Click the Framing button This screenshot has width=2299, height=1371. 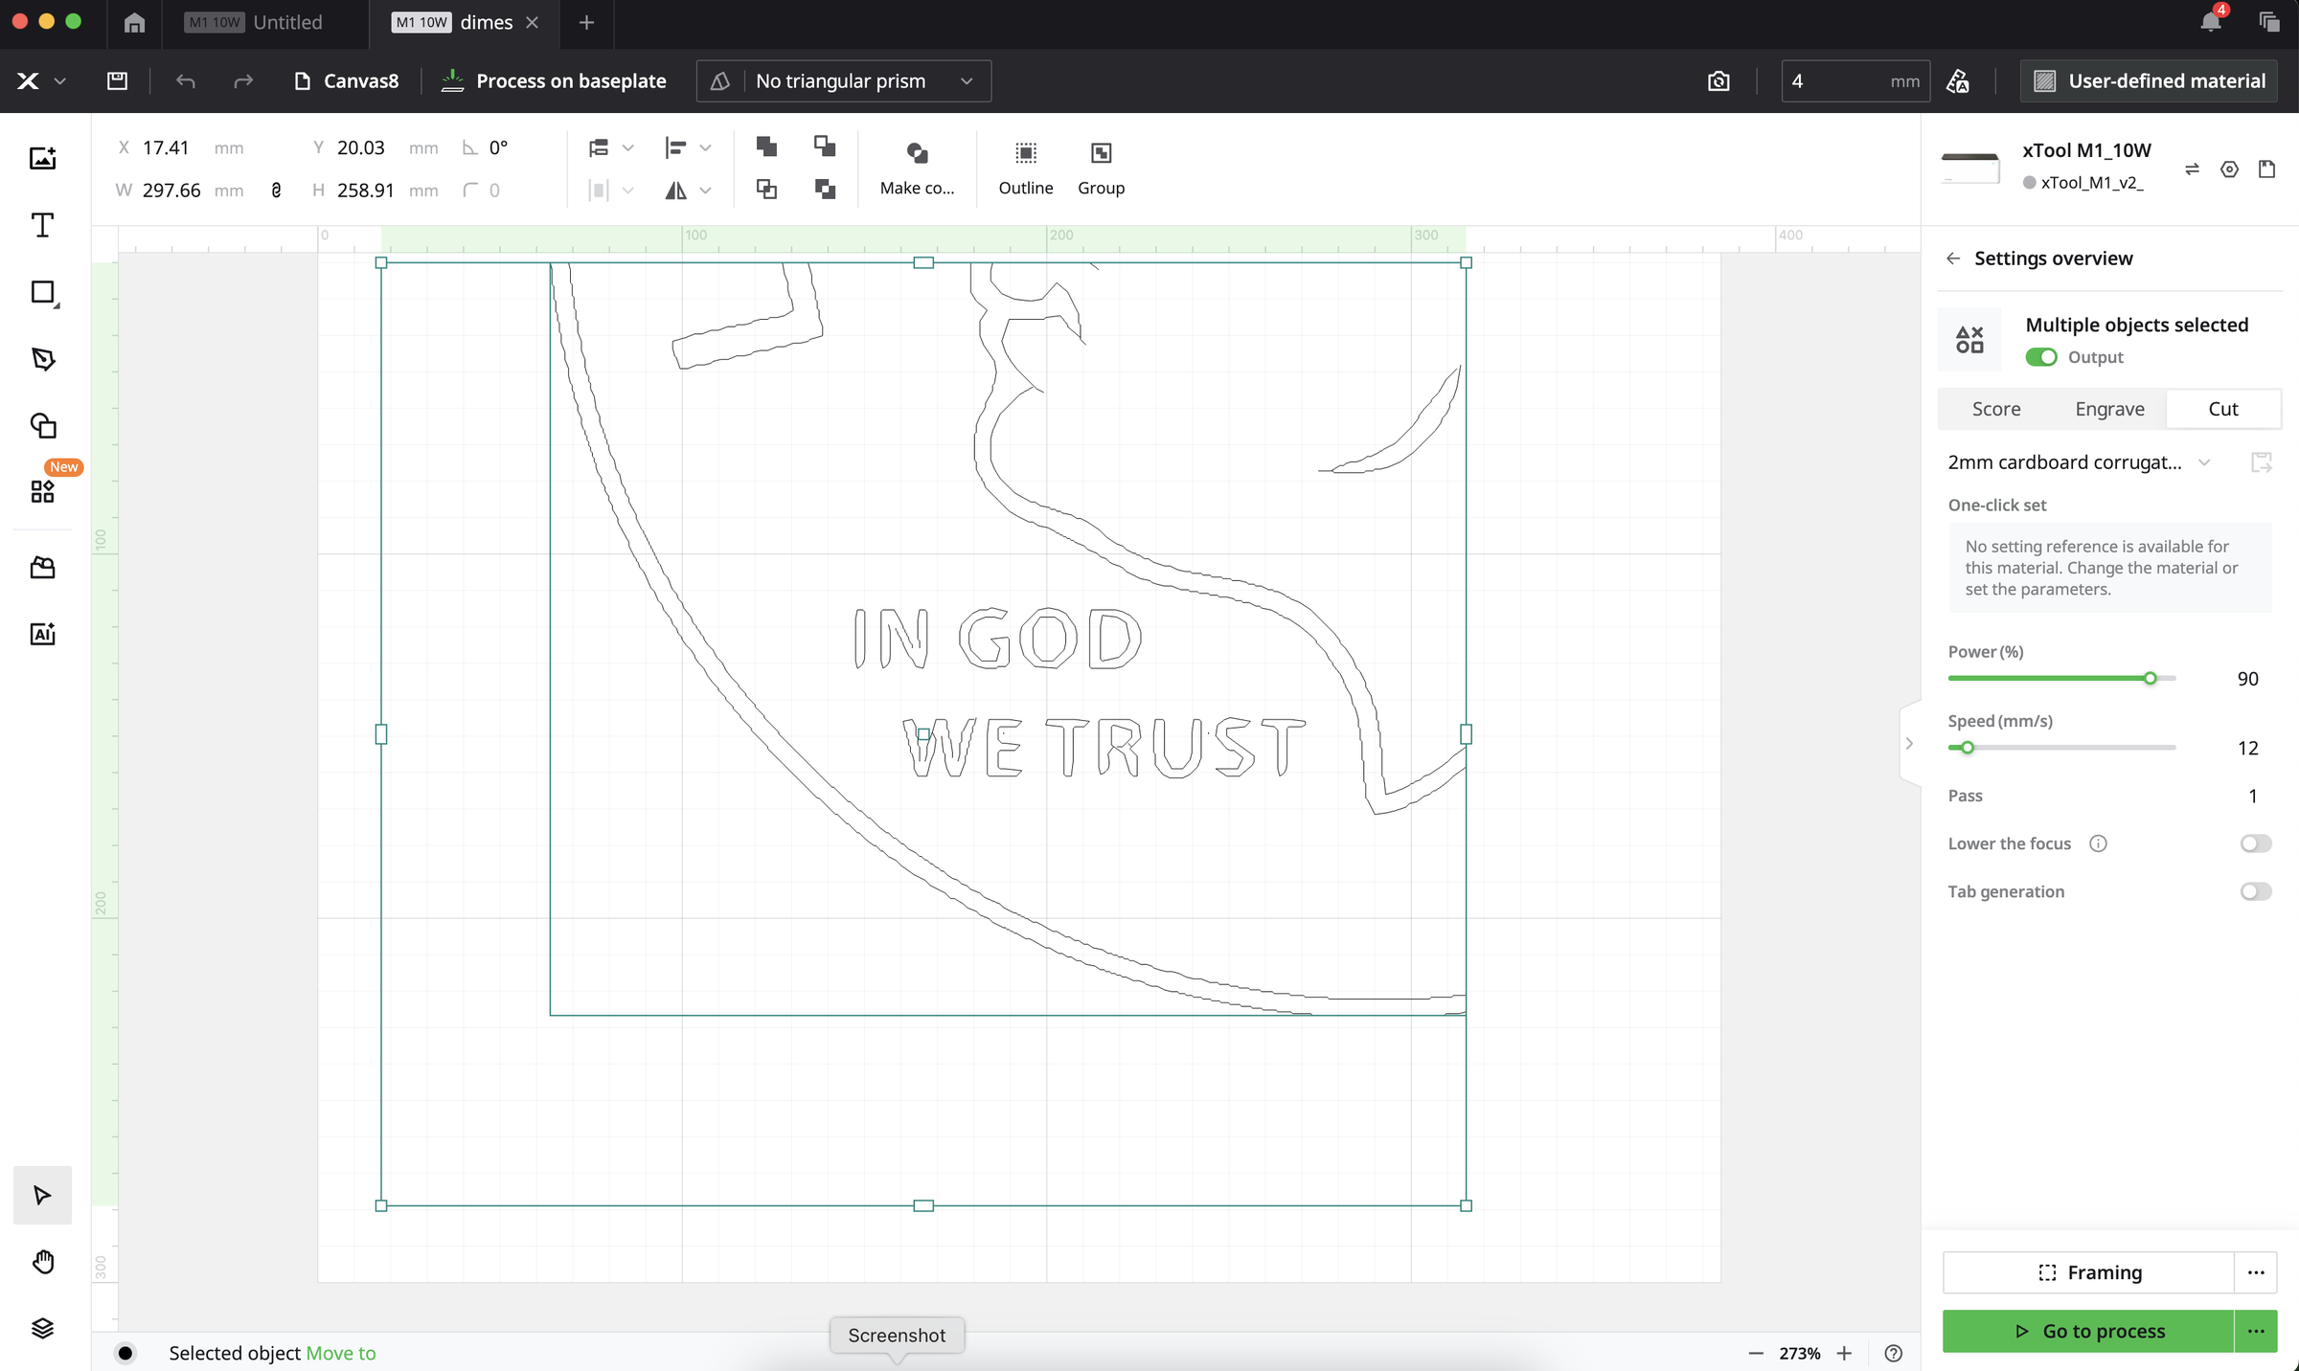(x=2088, y=1272)
